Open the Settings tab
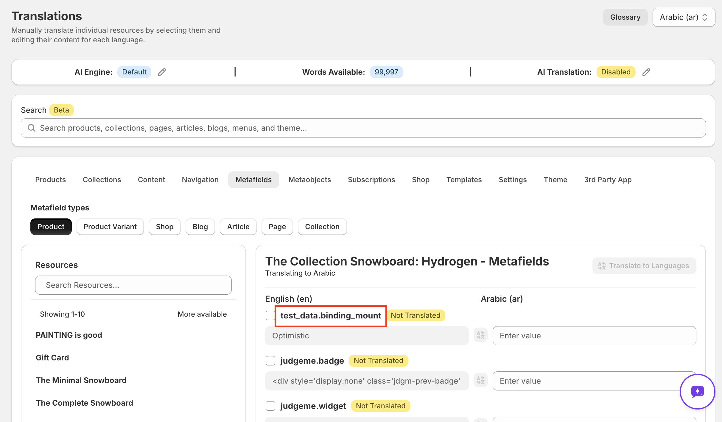 [513, 180]
